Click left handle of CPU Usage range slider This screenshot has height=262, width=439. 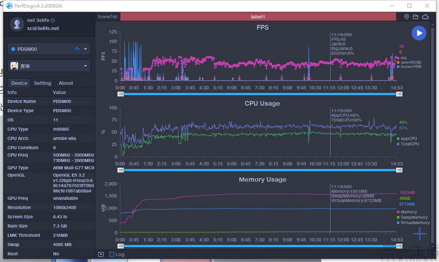[x=121, y=170]
